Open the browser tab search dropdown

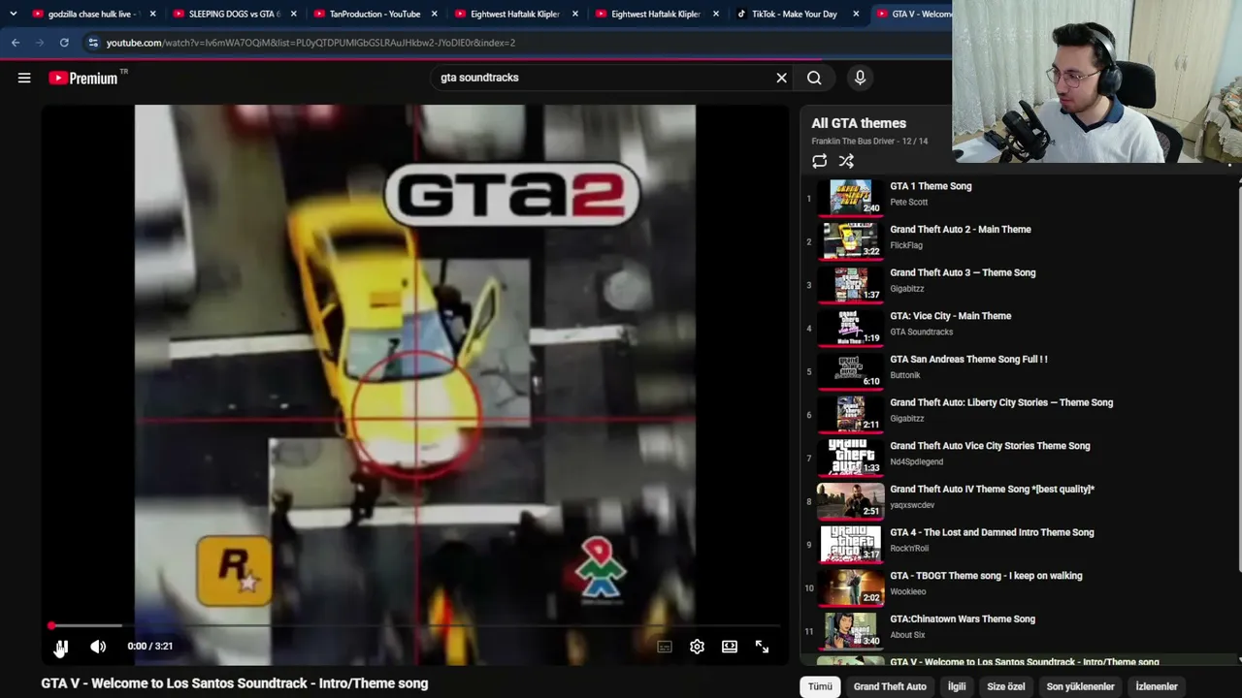point(13,14)
